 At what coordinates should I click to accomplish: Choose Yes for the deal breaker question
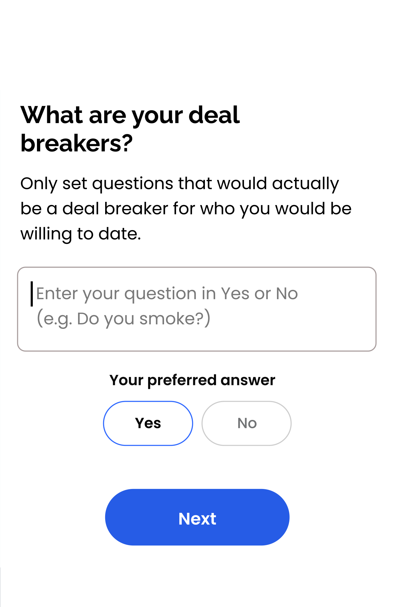(x=148, y=423)
